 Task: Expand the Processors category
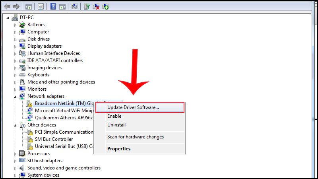point(16,154)
